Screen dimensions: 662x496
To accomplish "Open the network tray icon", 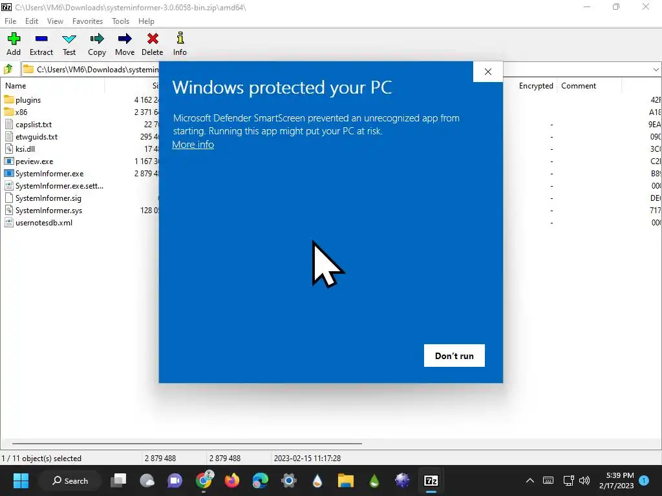I will 569,480.
